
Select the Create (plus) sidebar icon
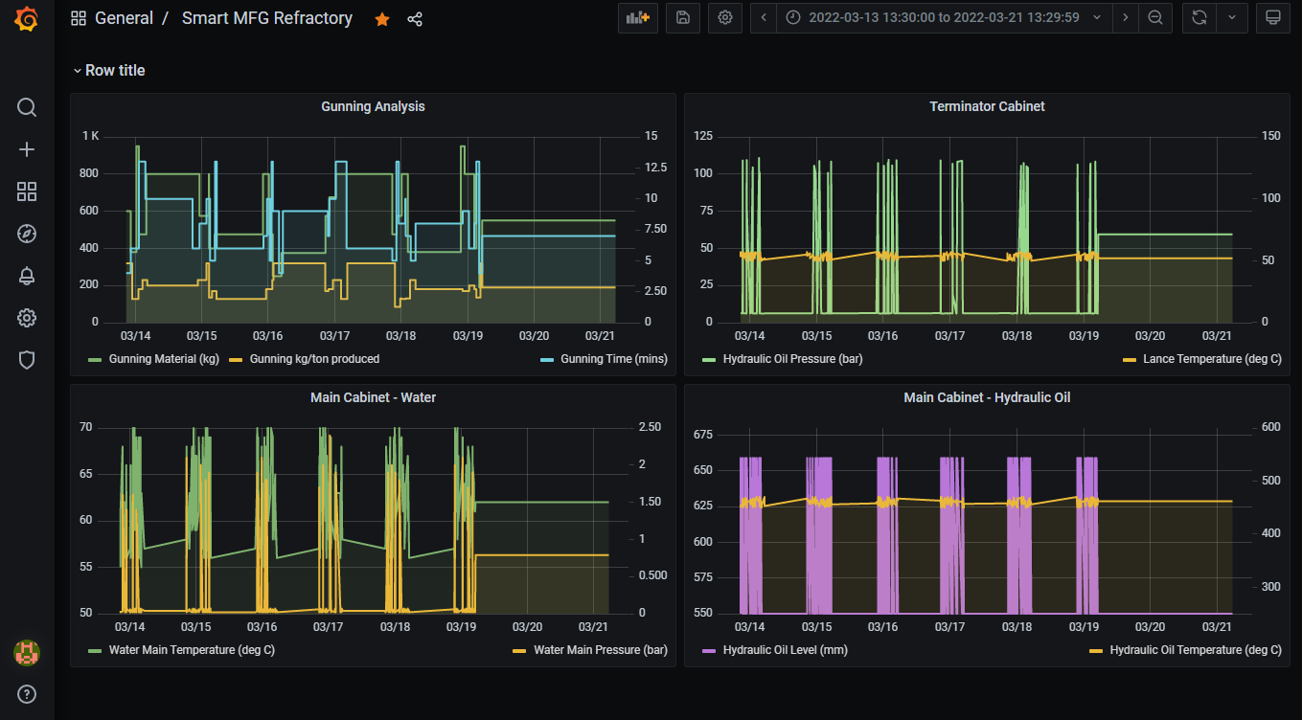coord(26,149)
